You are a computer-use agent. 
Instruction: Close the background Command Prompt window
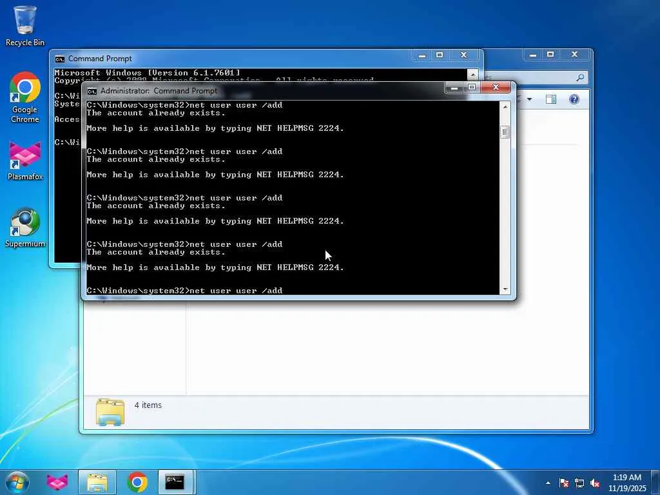click(464, 55)
